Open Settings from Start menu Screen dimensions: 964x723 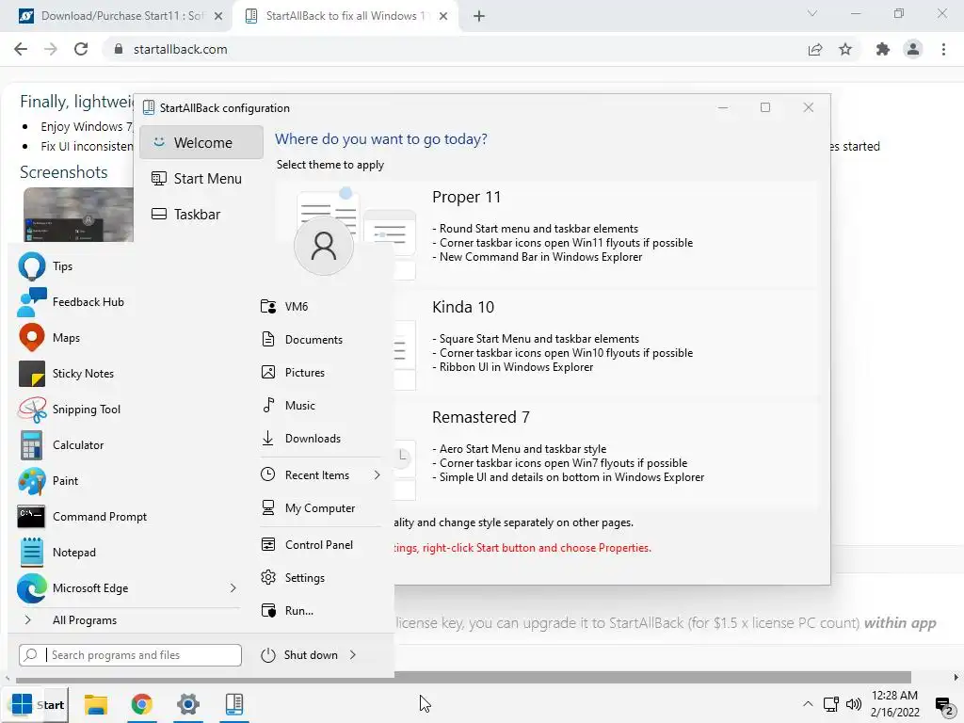point(321,577)
